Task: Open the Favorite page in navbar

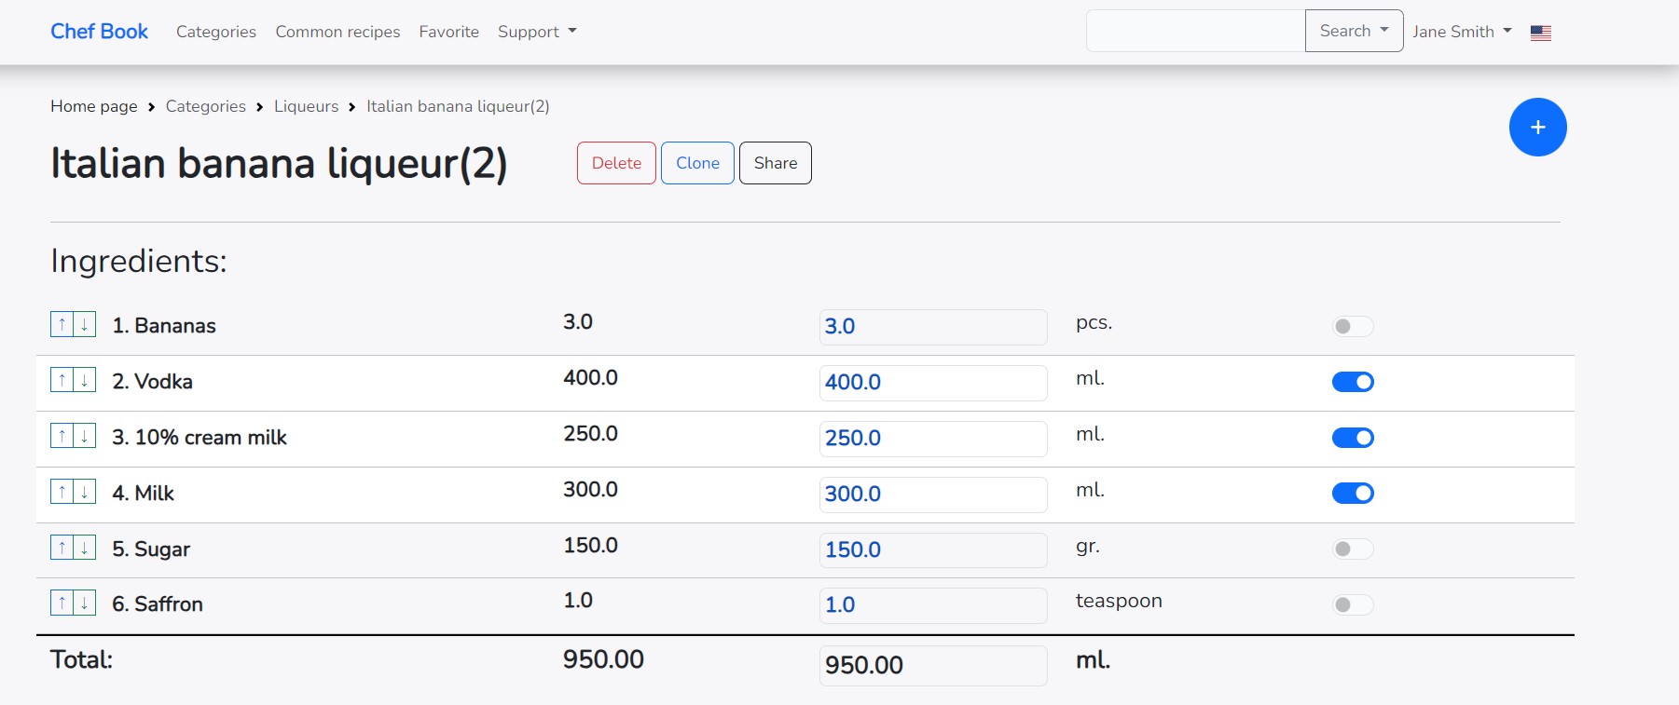Action: (x=448, y=32)
